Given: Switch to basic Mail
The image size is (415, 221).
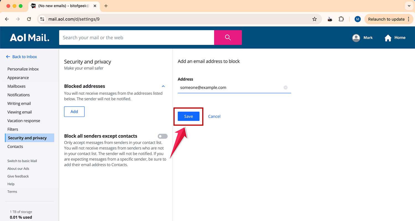Looking at the screenshot, I should 22,161.
